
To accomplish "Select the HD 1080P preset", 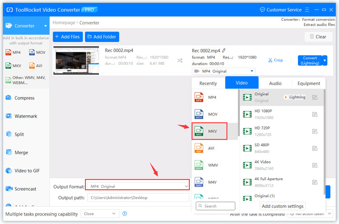I will coord(282,114).
